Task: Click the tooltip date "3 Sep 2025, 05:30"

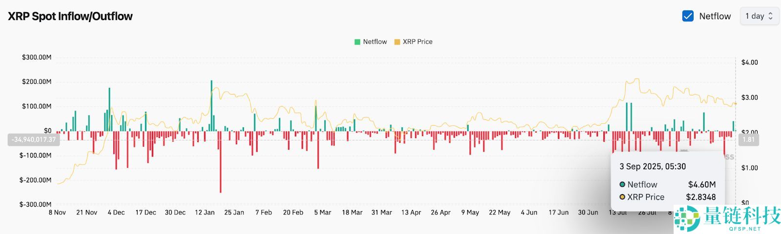Action: pyautogui.click(x=653, y=167)
